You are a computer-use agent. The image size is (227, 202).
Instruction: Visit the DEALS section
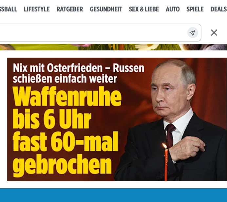[x=218, y=9]
